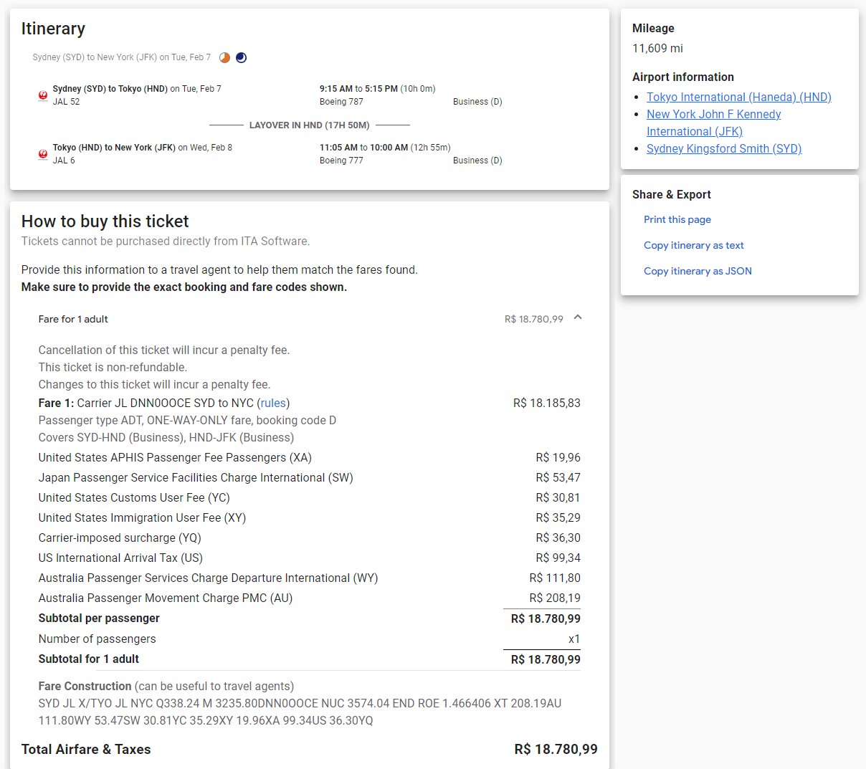Viewport: 866px width, 769px height.
Task: Click the JAL logo beside flight JAL 6
Action: click(x=43, y=153)
